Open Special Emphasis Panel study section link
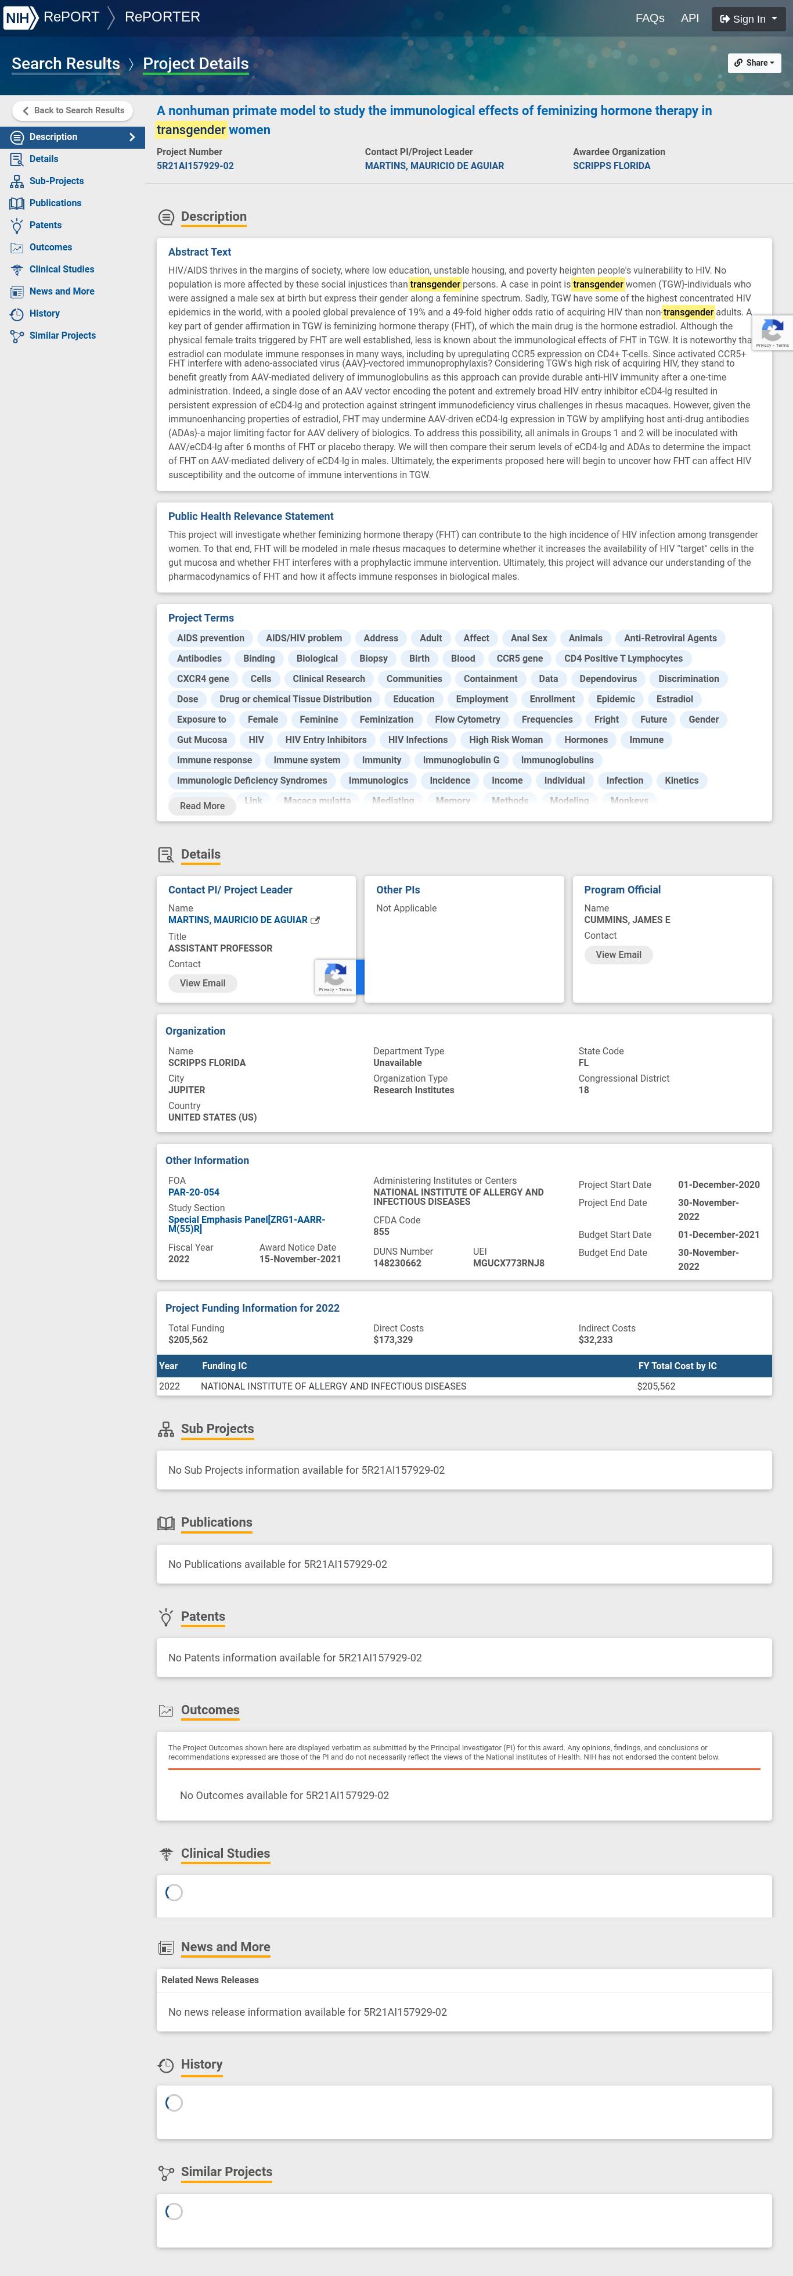793x2276 pixels. [x=246, y=1225]
